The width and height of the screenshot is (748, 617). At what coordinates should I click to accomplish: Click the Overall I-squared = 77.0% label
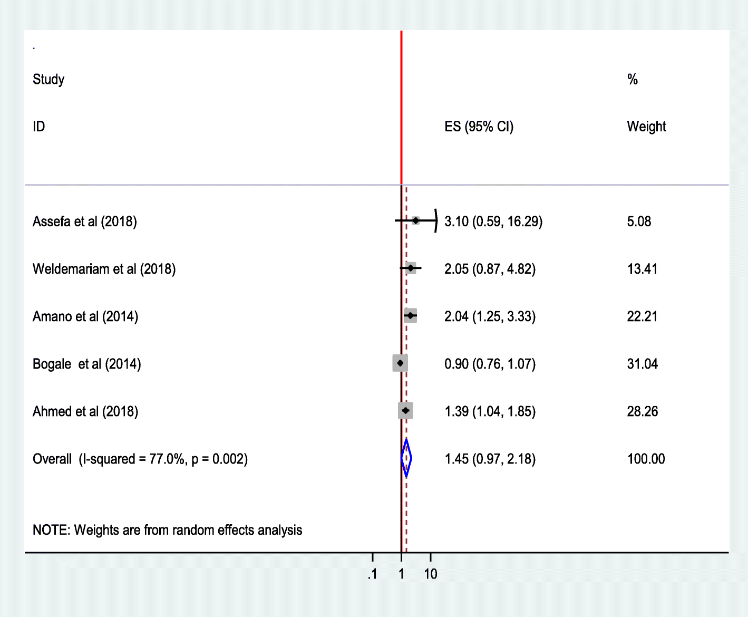140,459
